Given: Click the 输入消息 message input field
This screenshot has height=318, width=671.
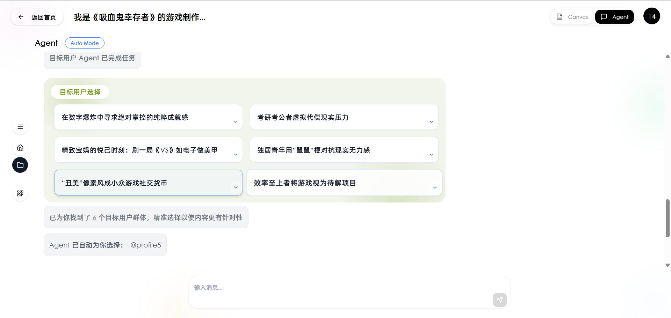Looking at the screenshot, I should 349,292.
